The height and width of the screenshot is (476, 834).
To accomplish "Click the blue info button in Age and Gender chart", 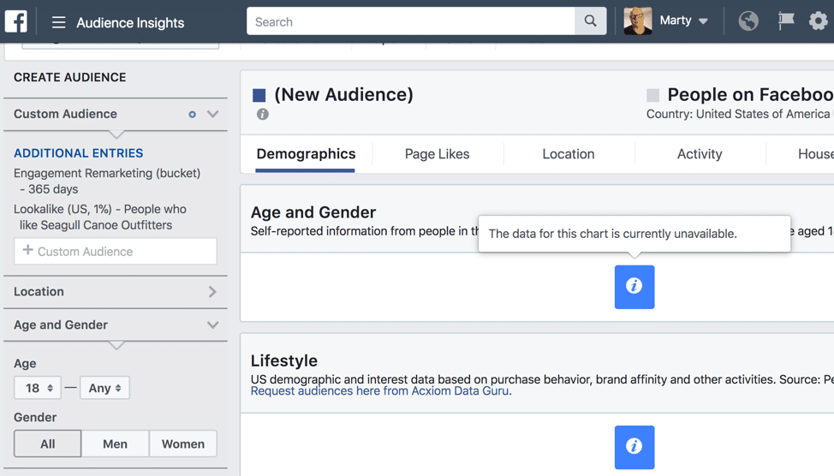I will (634, 287).
